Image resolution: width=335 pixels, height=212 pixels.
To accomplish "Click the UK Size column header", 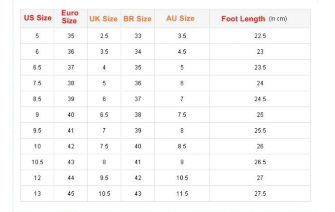I will (103, 19).
